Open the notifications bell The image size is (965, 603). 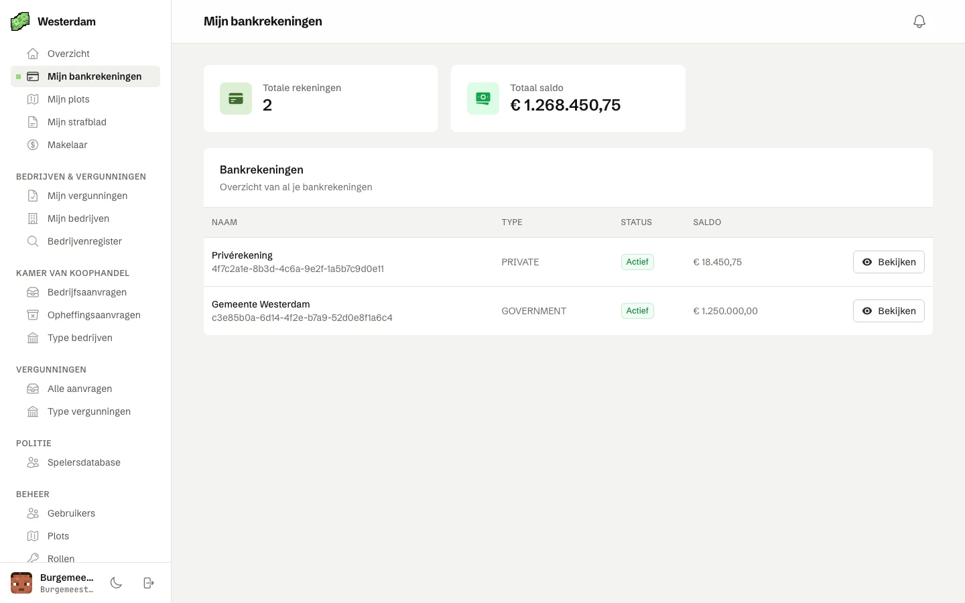[919, 21]
